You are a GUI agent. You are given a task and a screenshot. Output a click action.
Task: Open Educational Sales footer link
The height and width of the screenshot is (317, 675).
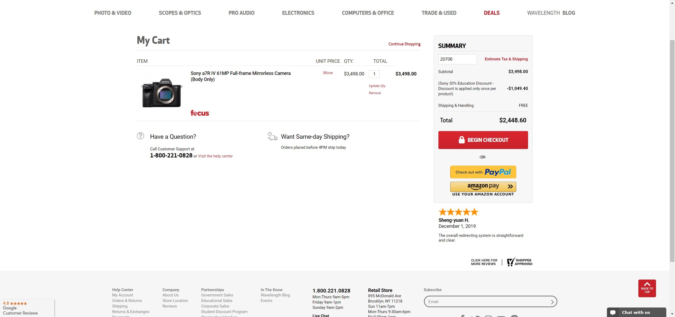point(217,301)
